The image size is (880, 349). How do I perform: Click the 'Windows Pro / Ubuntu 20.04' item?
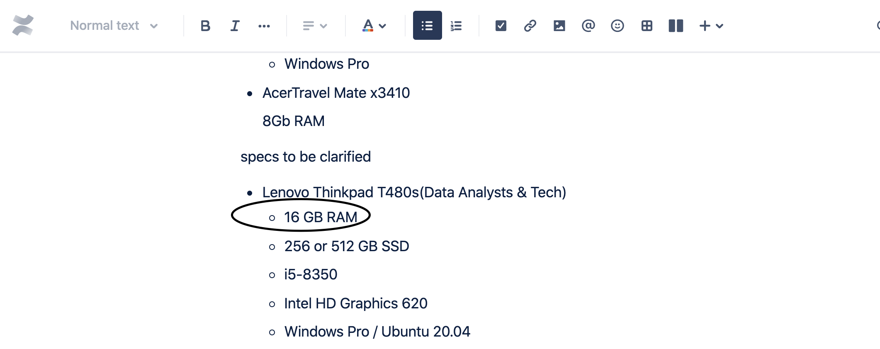click(377, 332)
